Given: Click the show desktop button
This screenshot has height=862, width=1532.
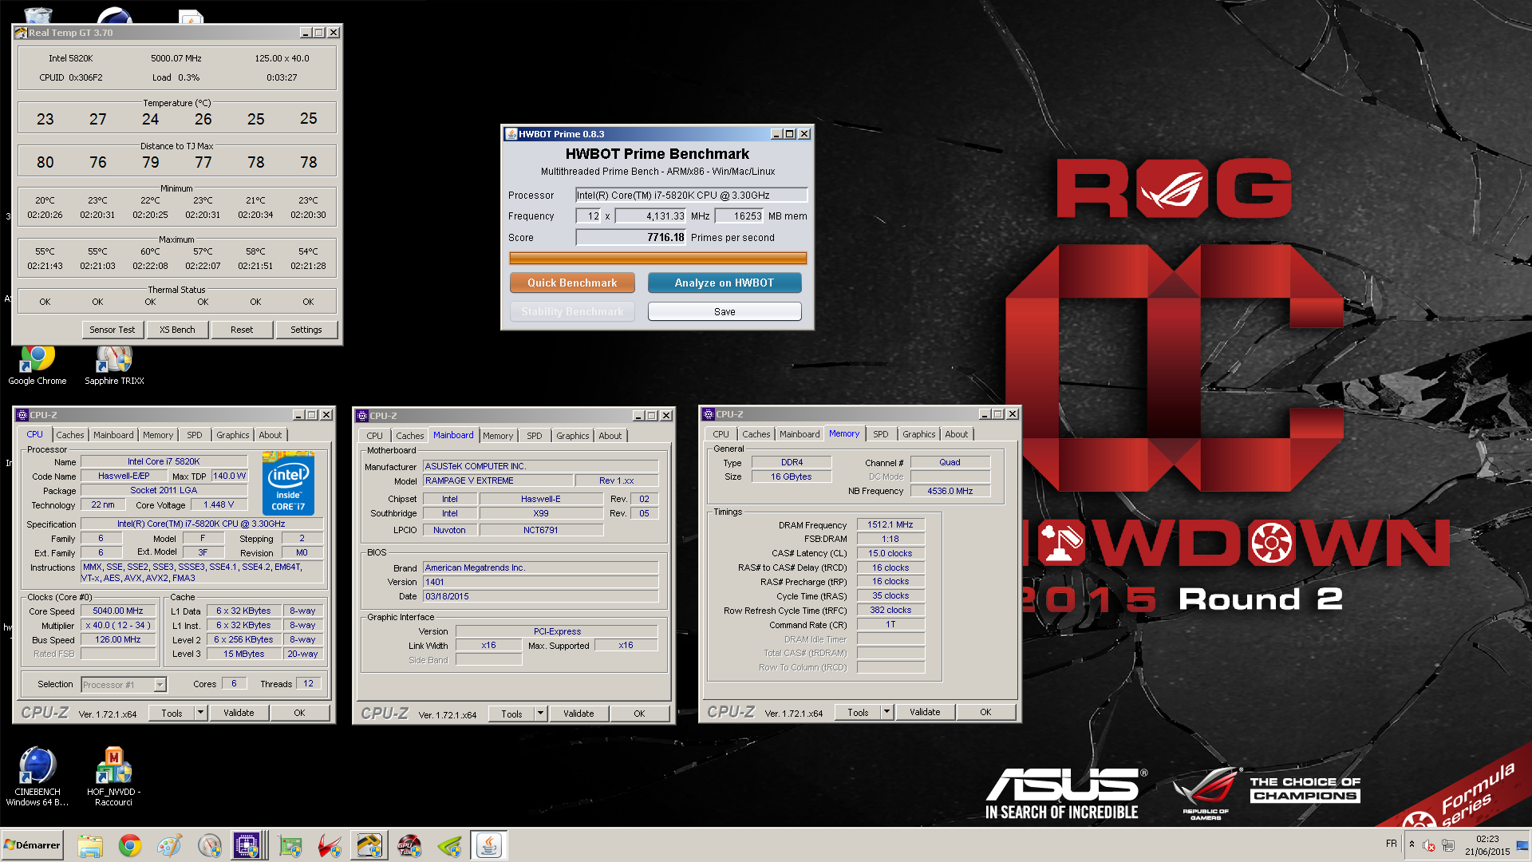Looking at the screenshot, I should (x=1522, y=845).
